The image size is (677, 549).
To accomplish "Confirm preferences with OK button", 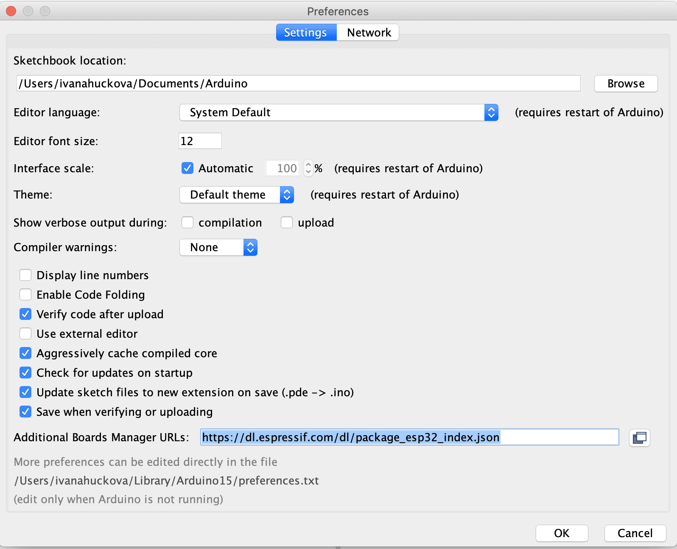I will point(562,533).
